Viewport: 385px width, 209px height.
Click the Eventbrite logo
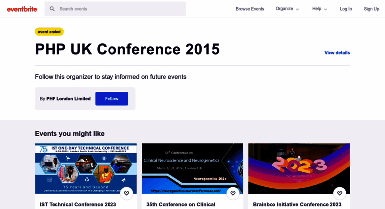pos(22,9)
